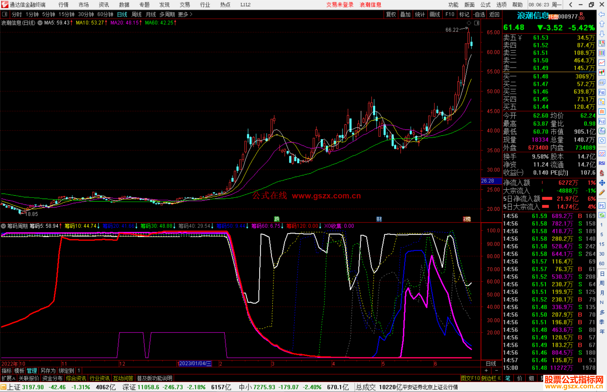Viewport: 607px width, 392px height.
Task: Open the 行情 menu
Action: tap(63, 5)
